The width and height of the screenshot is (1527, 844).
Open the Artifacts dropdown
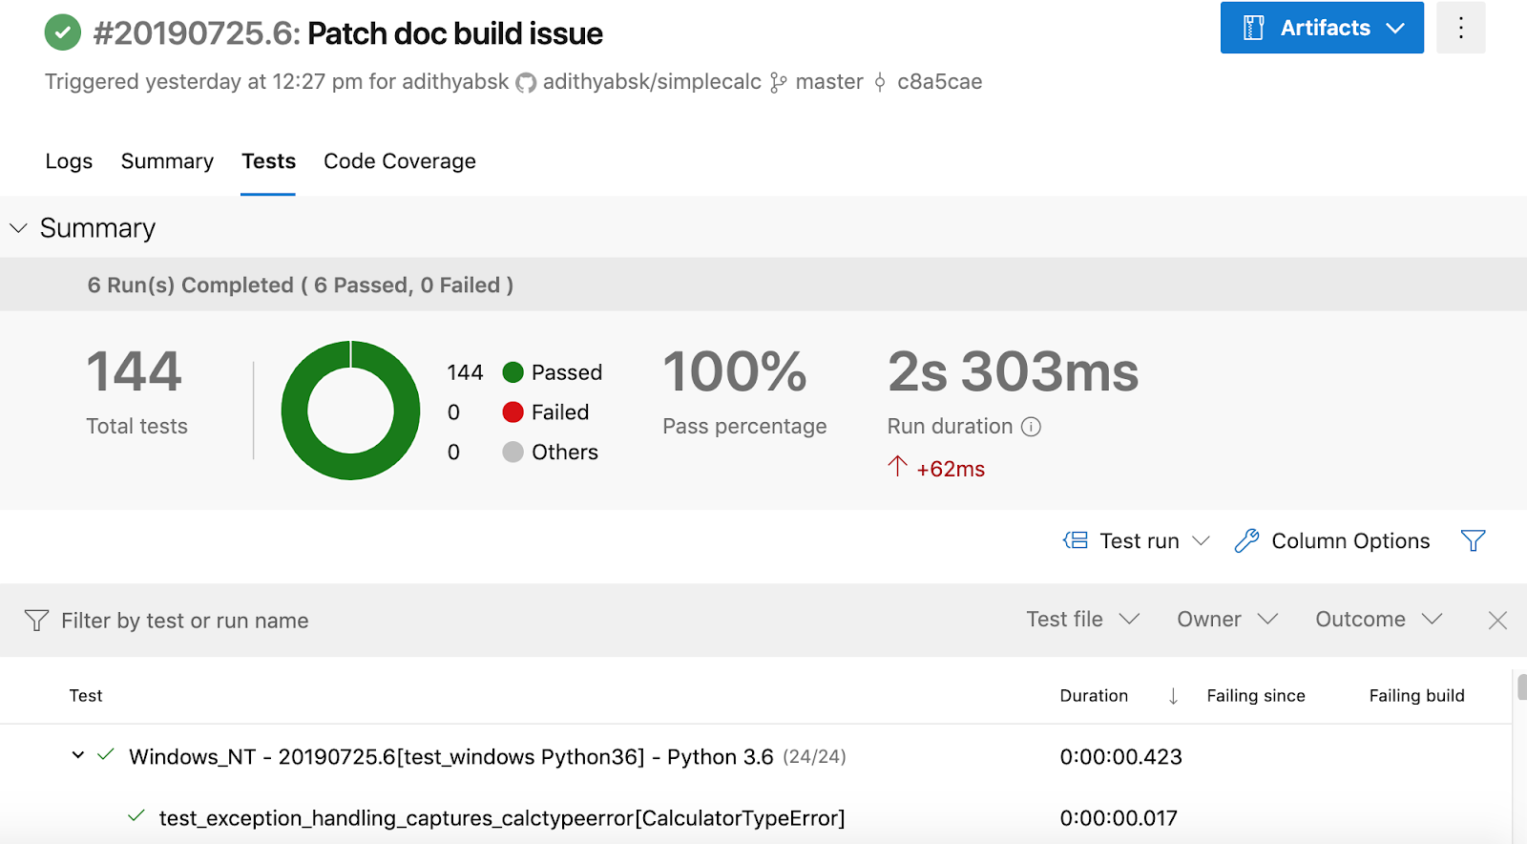click(1321, 28)
